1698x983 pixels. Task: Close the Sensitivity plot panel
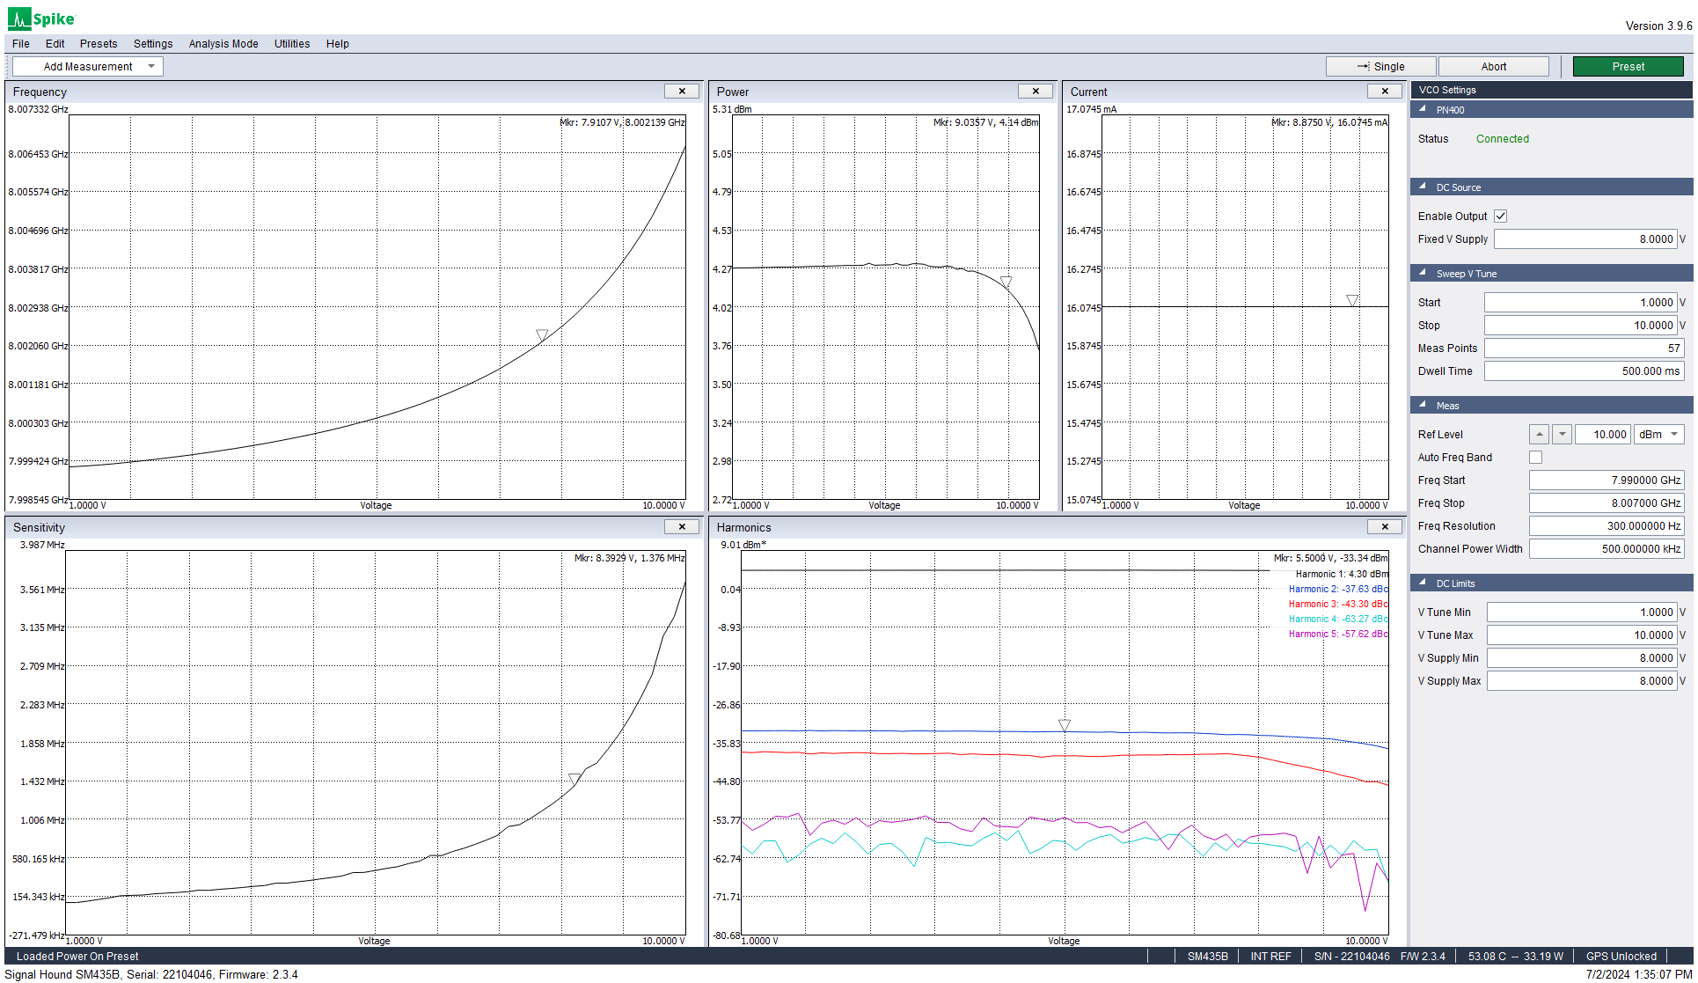click(x=682, y=527)
